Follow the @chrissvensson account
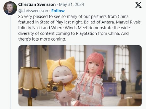 tap(58, 11)
